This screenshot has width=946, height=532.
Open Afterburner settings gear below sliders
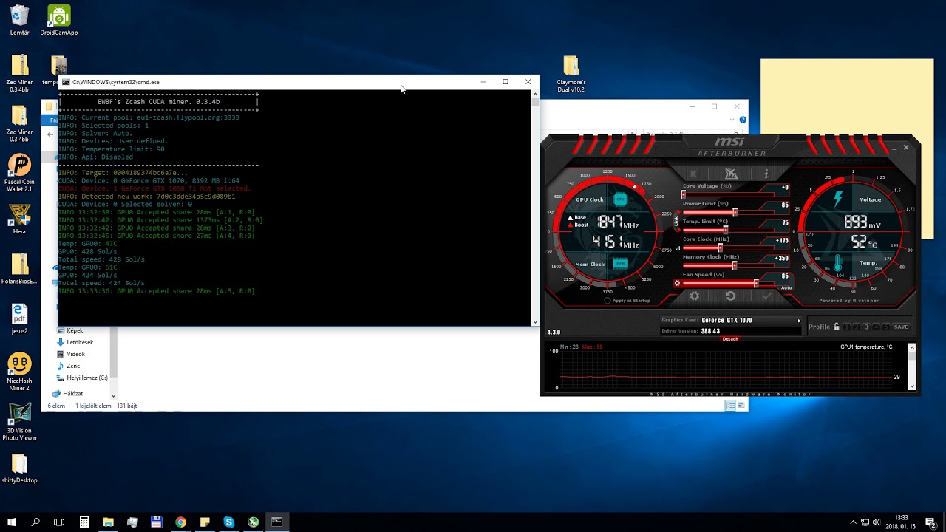point(695,296)
